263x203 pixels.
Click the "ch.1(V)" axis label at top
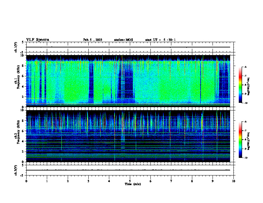(x=16, y=47)
